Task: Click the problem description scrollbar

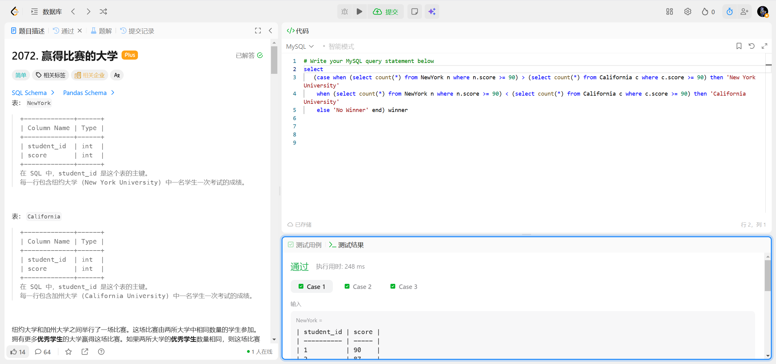Action: [274, 61]
